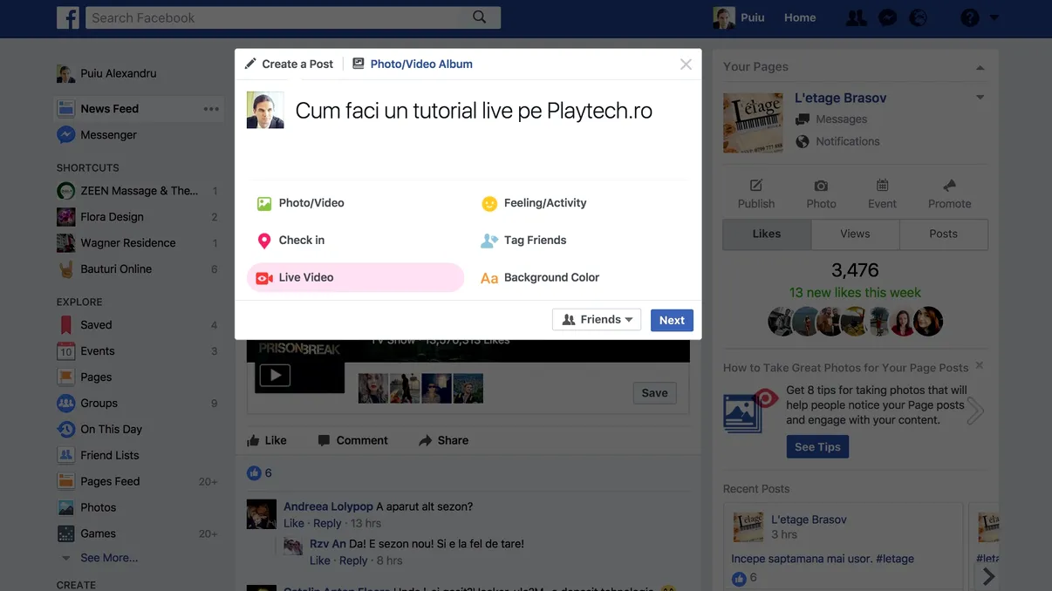The width and height of the screenshot is (1052, 591).
Task: Click the Photo/Video icon in the post composer
Action: (263, 202)
